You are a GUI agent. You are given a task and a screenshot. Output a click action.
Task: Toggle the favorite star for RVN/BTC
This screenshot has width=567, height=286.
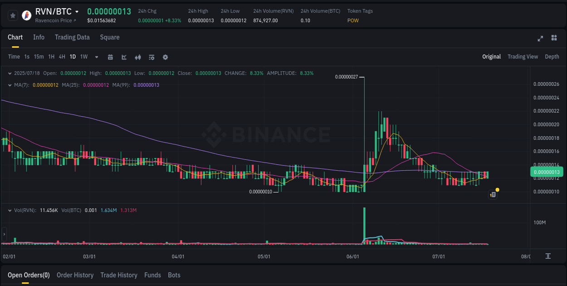click(13, 15)
